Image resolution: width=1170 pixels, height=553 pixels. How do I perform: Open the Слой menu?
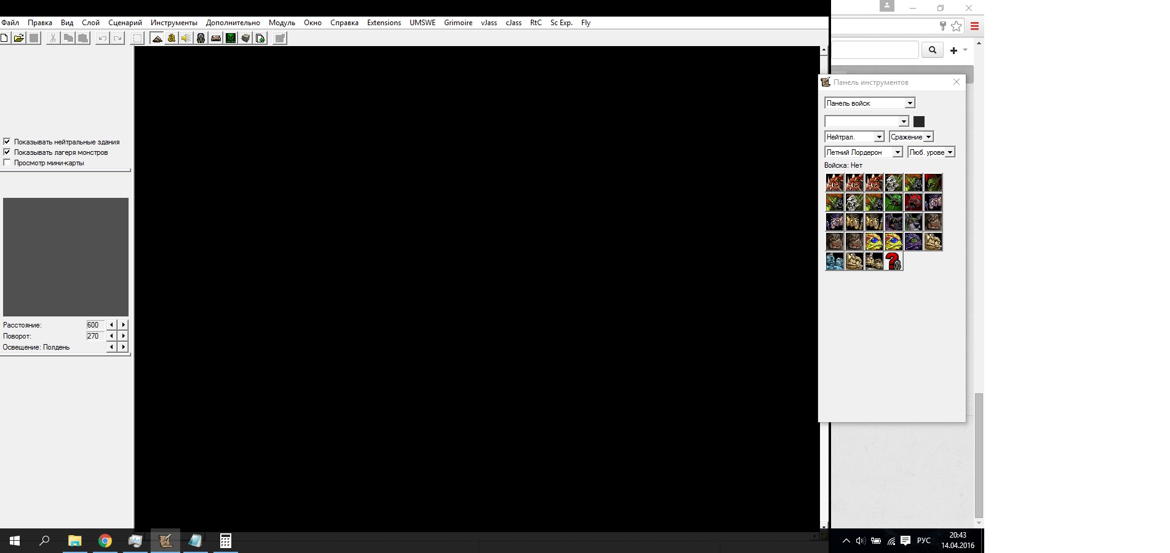pyautogui.click(x=90, y=23)
